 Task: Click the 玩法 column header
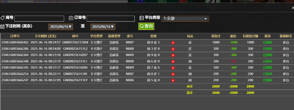[190, 36]
